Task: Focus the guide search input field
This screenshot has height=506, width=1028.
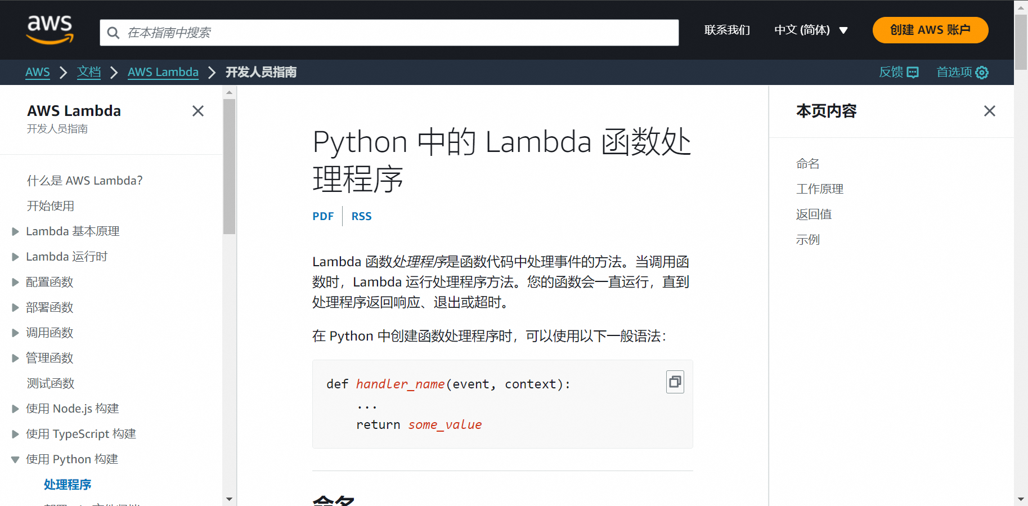Action: tap(389, 33)
